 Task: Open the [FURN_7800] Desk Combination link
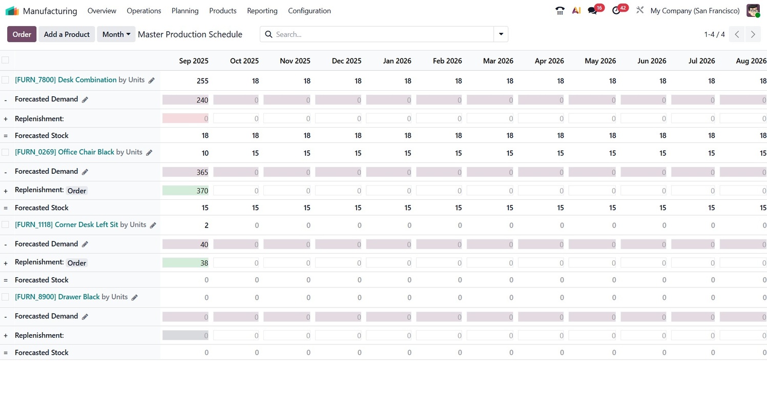(x=66, y=80)
